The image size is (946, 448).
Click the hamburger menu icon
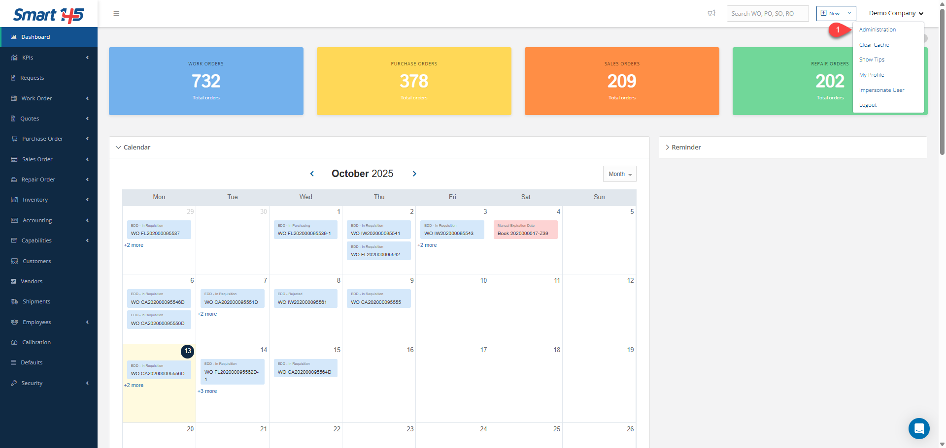click(x=116, y=13)
